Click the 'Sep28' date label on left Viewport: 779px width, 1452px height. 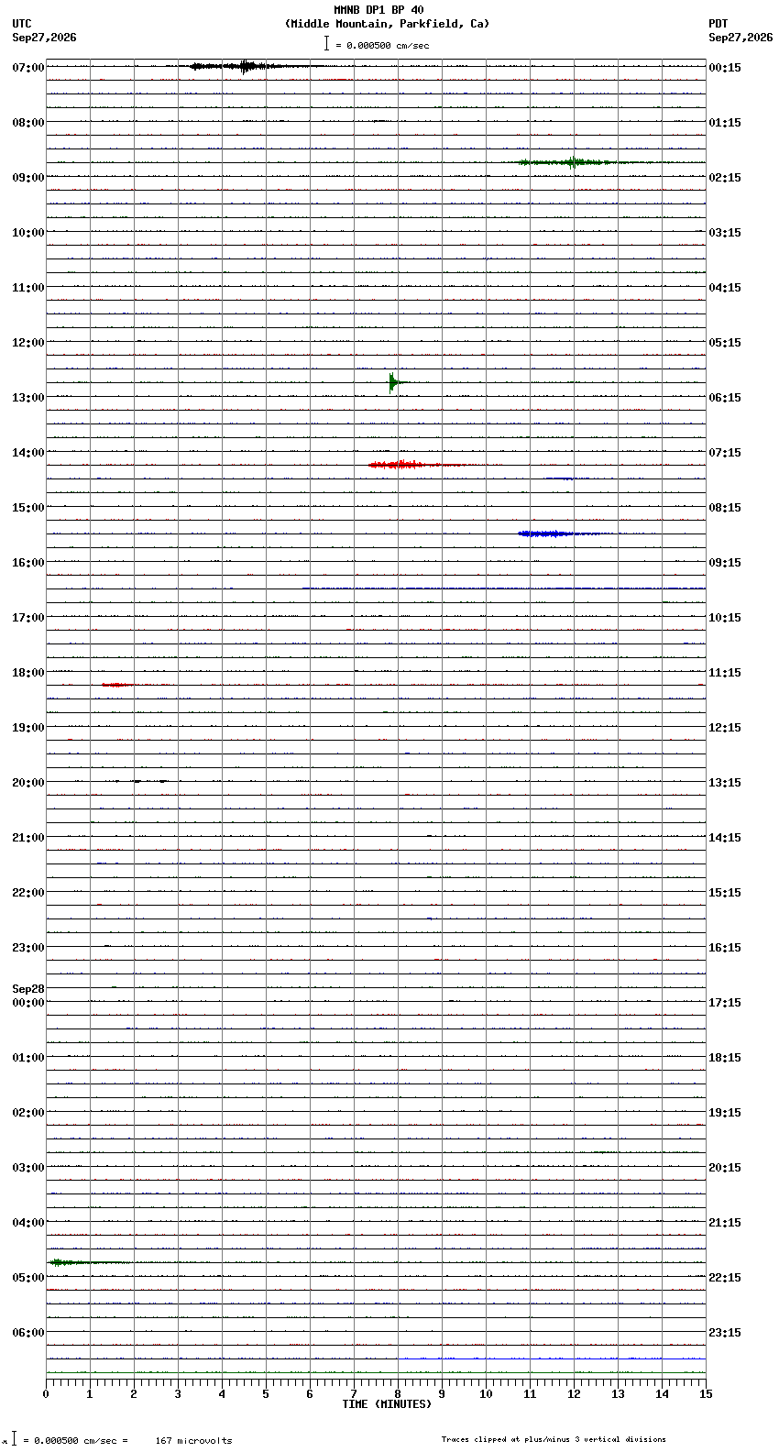[x=27, y=989]
